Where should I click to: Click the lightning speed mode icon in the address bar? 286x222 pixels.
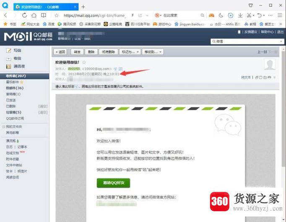click(133, 15)
